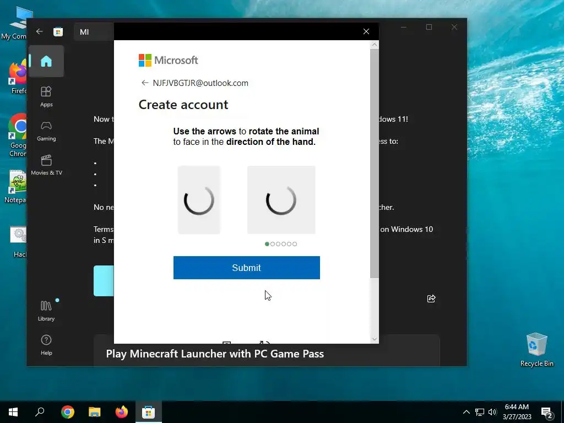Select the Notepad++ desktop shortcut

(x=16, y=187)
